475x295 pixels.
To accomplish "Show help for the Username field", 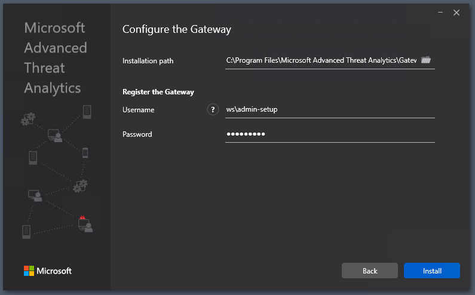I will [213, 109].
